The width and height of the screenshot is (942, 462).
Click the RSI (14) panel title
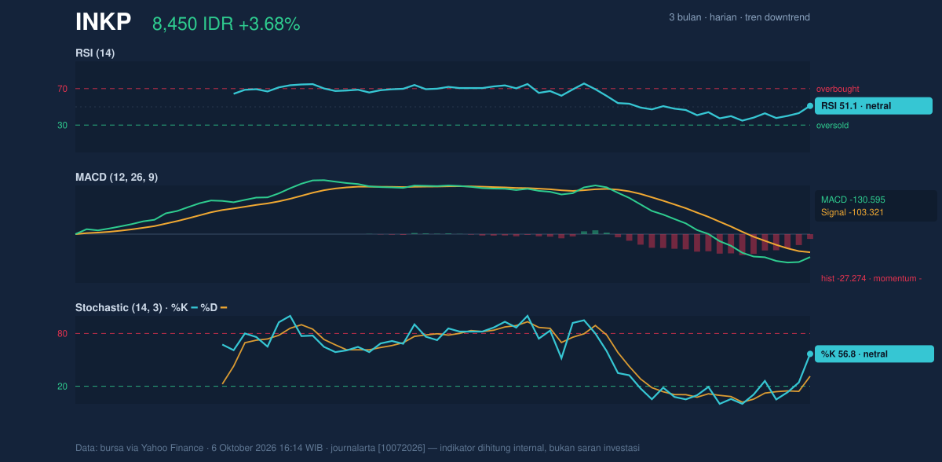click(x=95, y=53)
